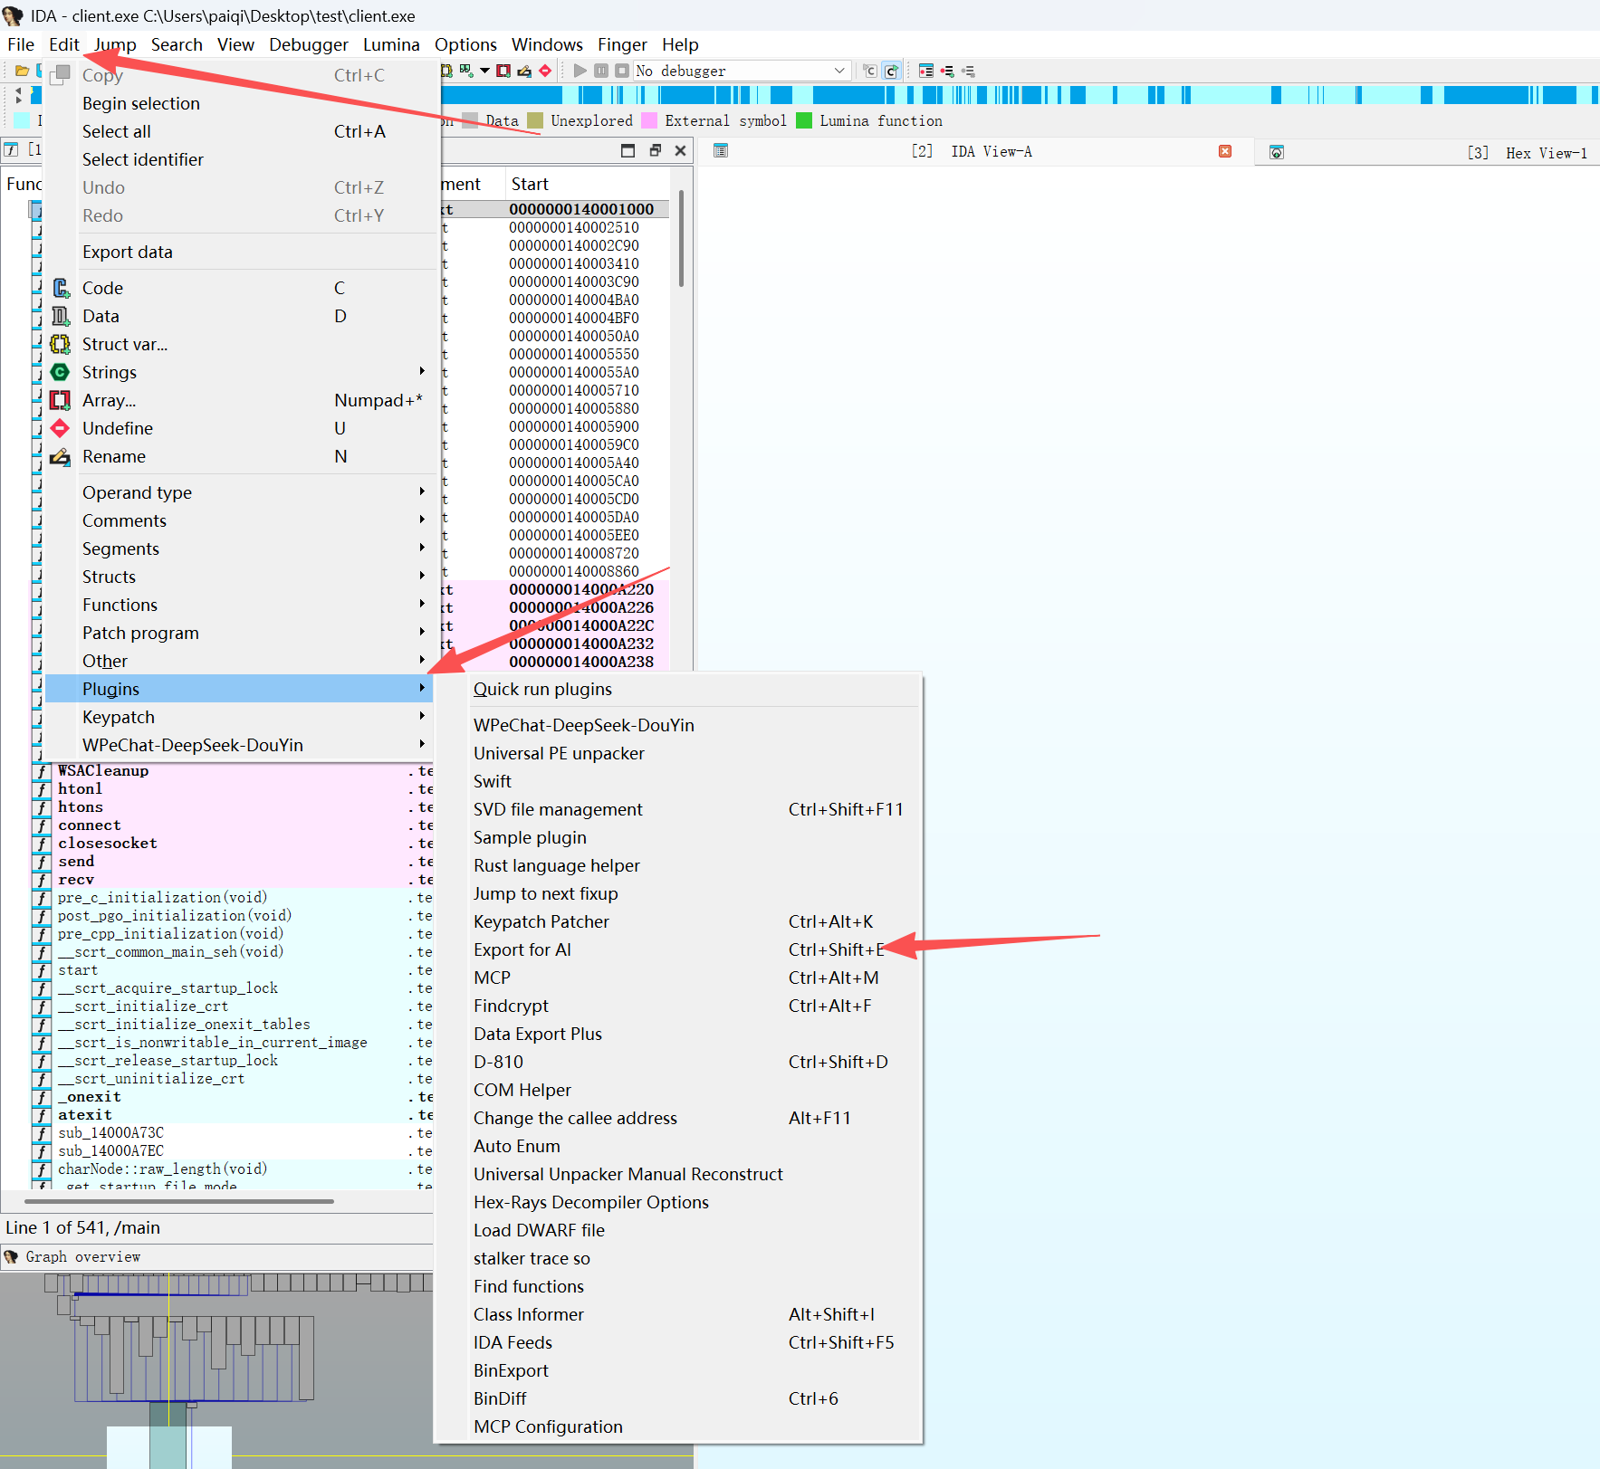Viewport: 1600px width, 1469px height.
Task: Select the Code menu item
Action: (243, 288)
